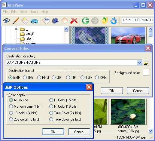The width and height of the screenshot is (155, 141).
Task: Click the blue refresh arrow icon
Action: point(114,21)
